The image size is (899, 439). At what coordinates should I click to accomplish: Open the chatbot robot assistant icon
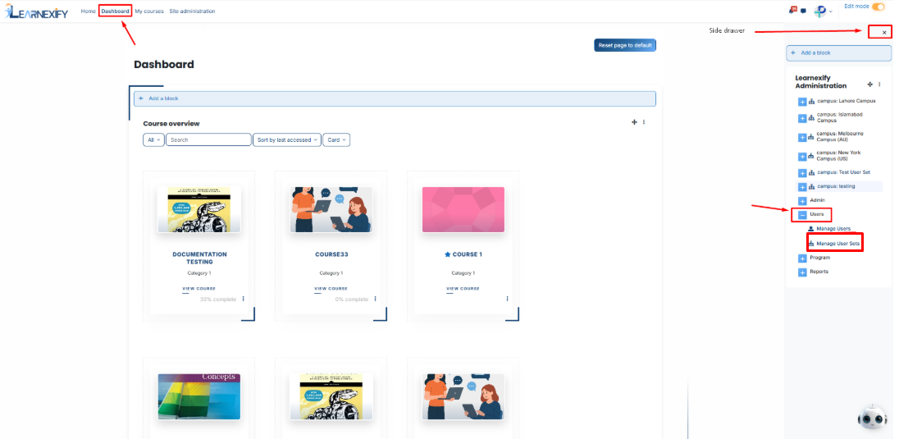pyautogui.click(x=872, y=419)
